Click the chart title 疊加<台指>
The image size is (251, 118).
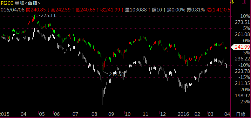point(28,3)
